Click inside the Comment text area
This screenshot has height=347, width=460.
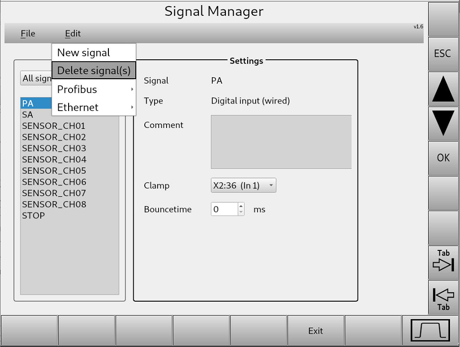coord(281,141)
